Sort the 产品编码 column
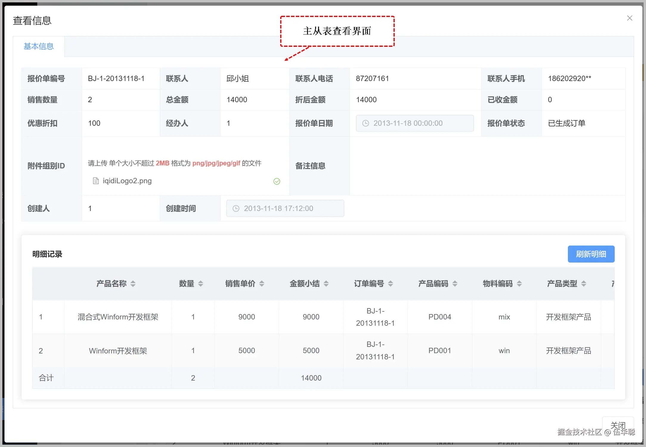Image resolution: width=646 pixels, height=447 pixels. coord(455,284)
